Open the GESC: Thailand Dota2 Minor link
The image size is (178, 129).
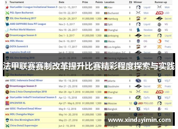[x=26, y=109]
